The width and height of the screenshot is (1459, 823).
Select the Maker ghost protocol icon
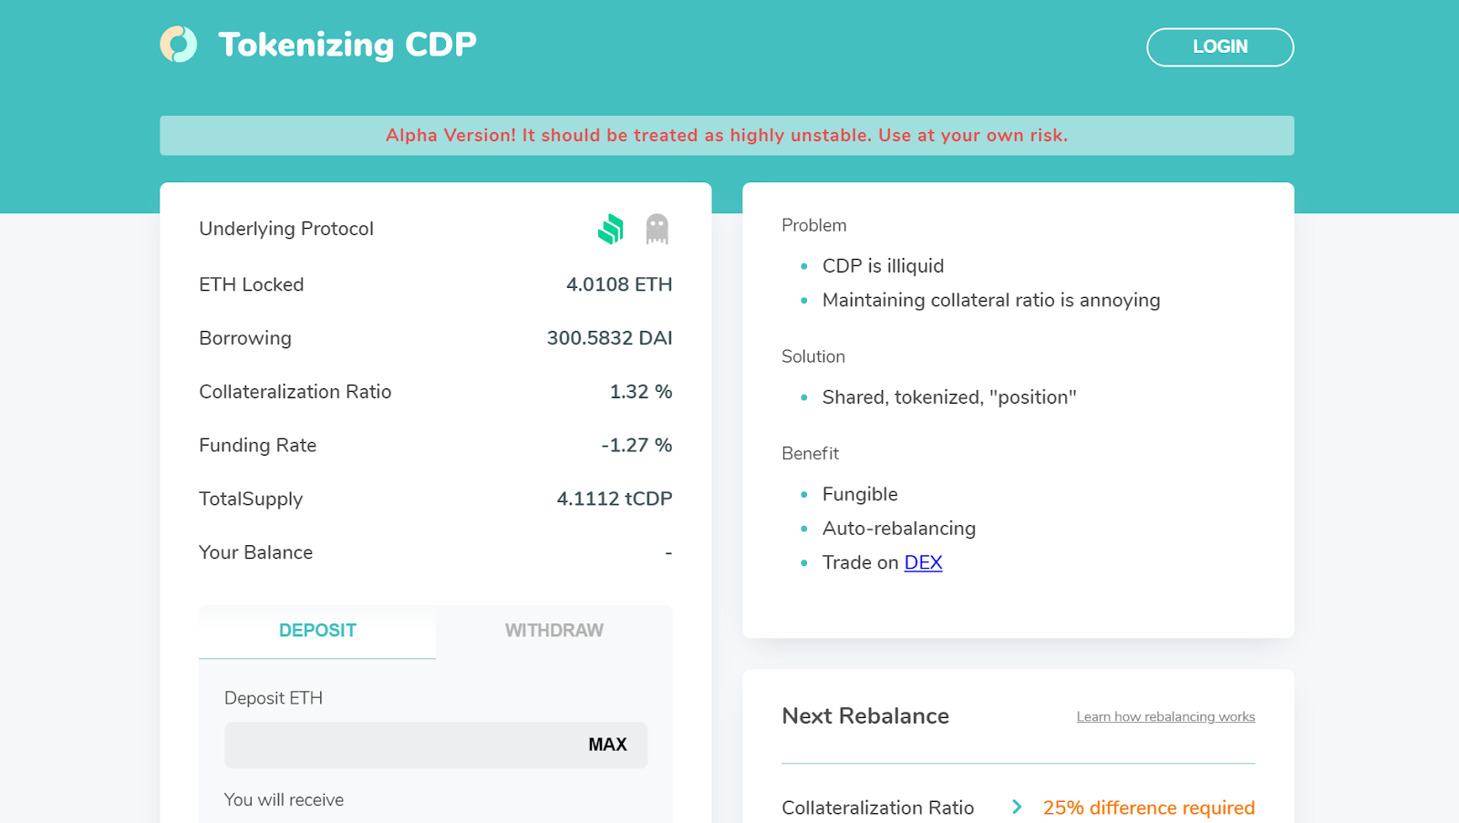[x=657, y=229]
